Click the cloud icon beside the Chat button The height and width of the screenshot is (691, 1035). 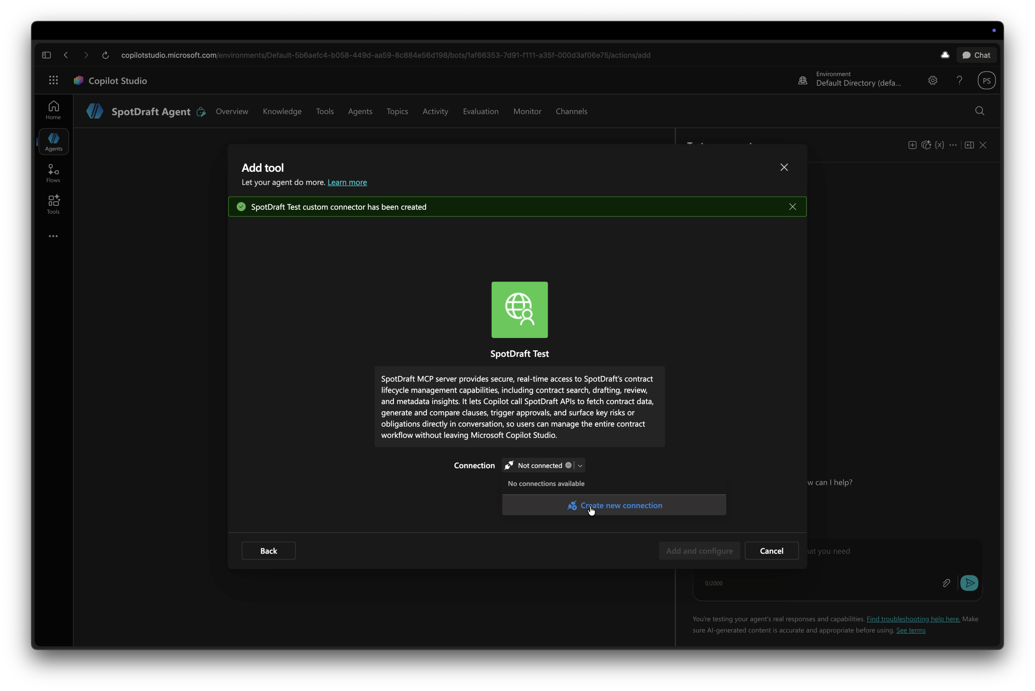[945, 55]
